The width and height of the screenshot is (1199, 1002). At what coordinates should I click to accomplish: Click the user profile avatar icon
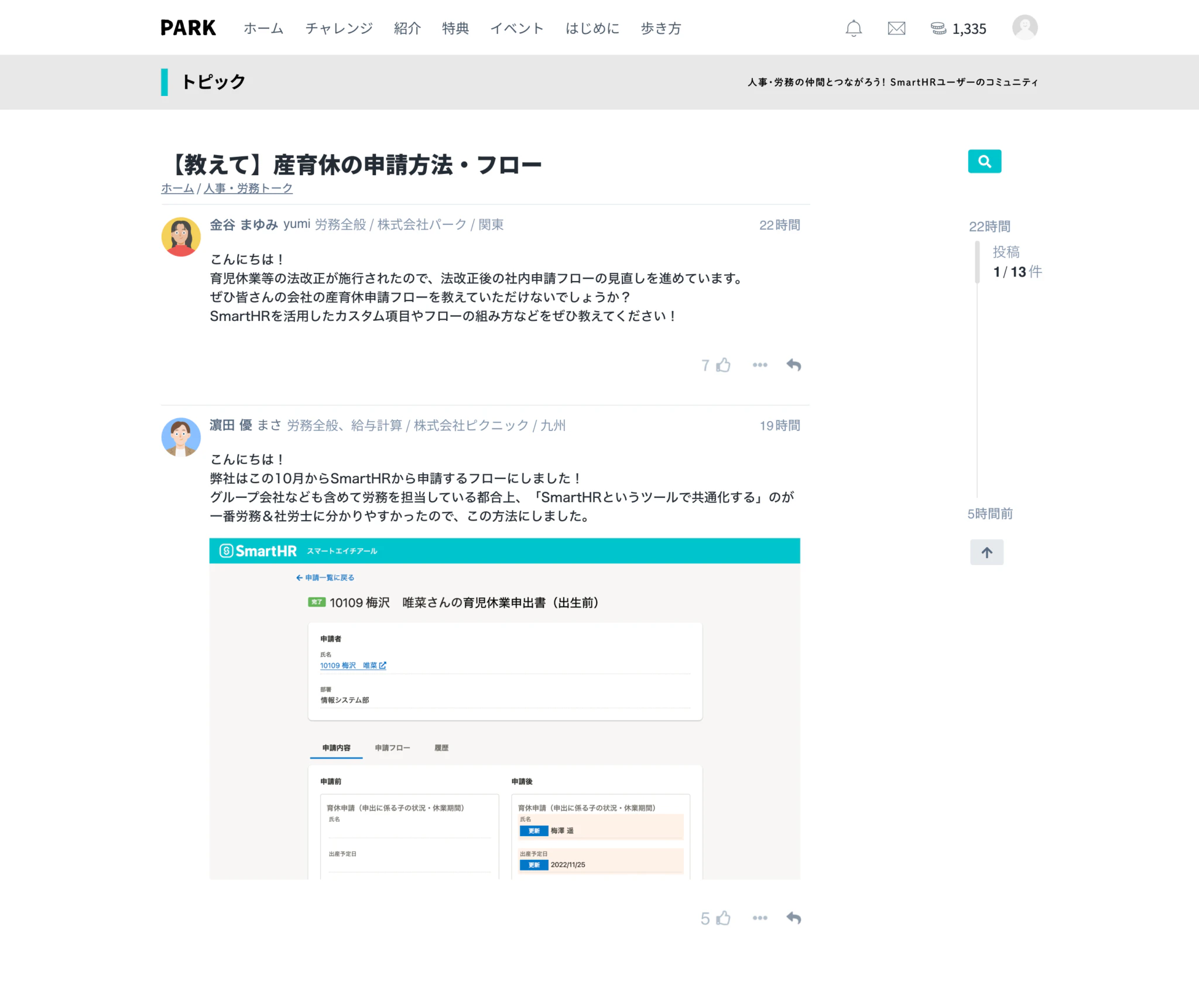[1025, 27]
